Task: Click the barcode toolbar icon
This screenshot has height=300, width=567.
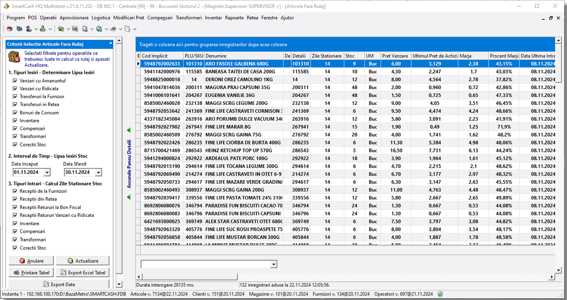Action: (75, 29)
